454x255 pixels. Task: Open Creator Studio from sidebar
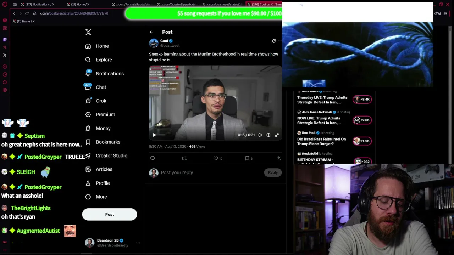106,155
